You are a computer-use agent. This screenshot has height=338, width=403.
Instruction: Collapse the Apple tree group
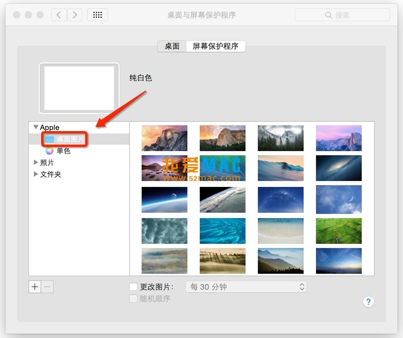(x=36, y=127)
